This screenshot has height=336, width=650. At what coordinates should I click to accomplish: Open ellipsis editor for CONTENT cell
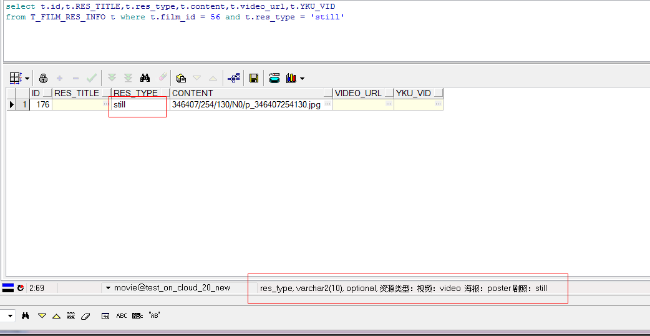(x=328, y=104)
